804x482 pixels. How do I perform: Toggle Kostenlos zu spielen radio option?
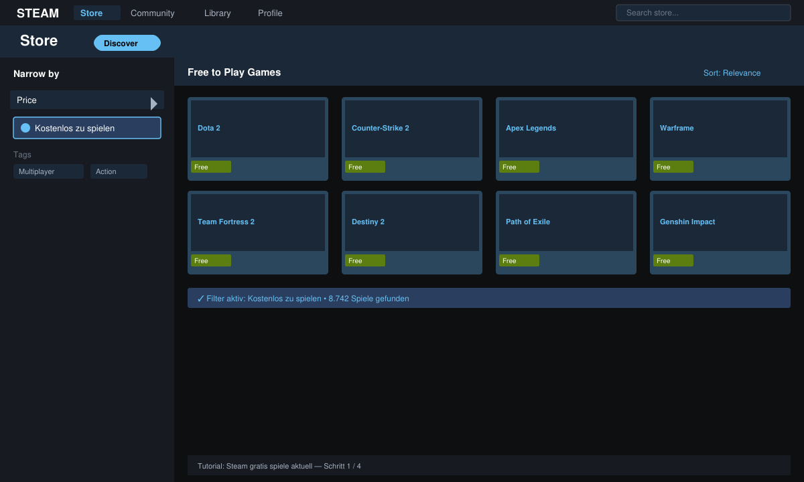87,128
